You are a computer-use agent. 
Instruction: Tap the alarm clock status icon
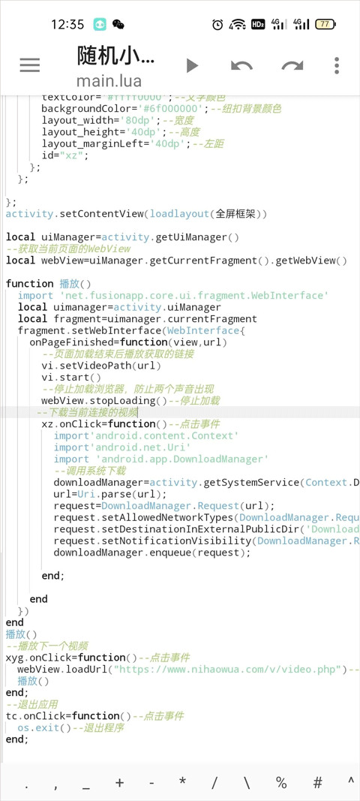pyautogui.click(x=218, y=24)
